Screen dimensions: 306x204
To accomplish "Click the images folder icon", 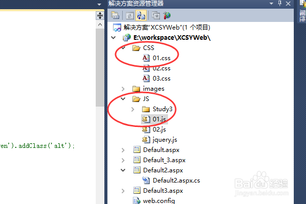I will tap(136, 89).
